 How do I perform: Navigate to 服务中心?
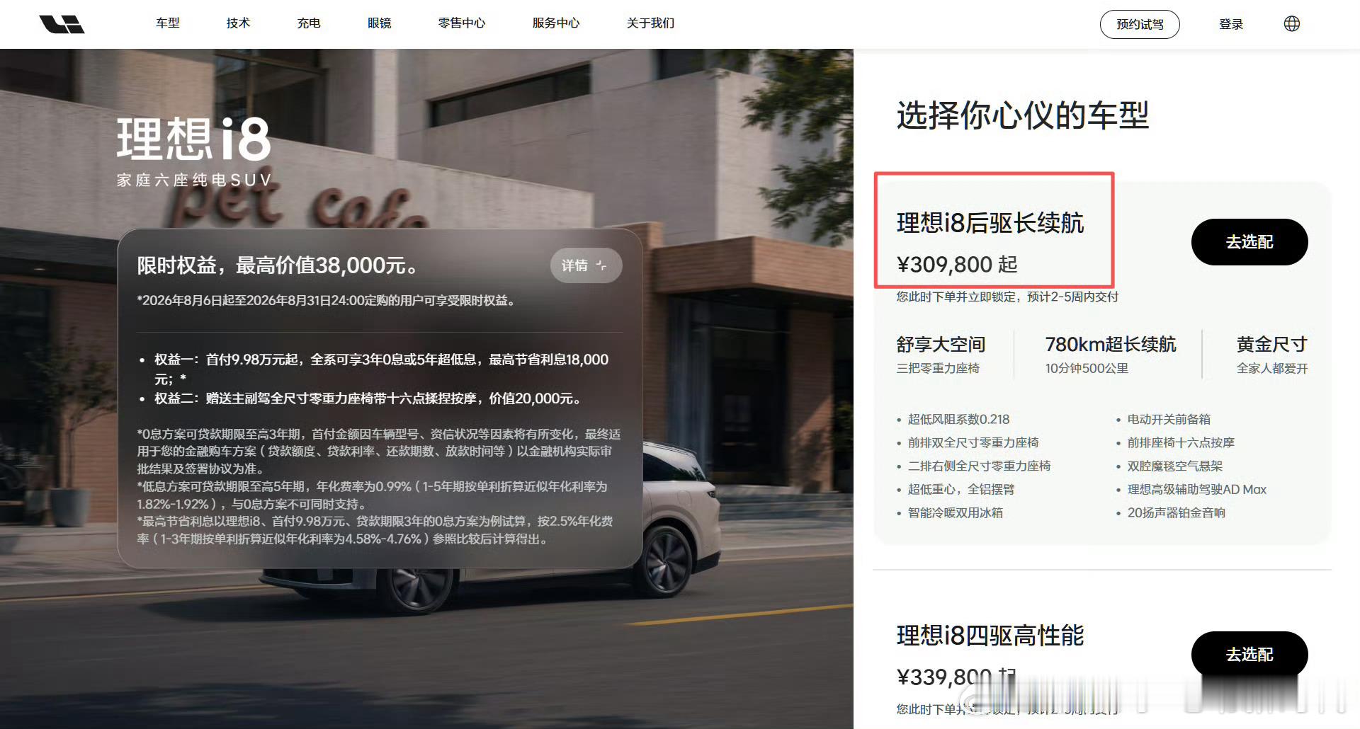556,23
